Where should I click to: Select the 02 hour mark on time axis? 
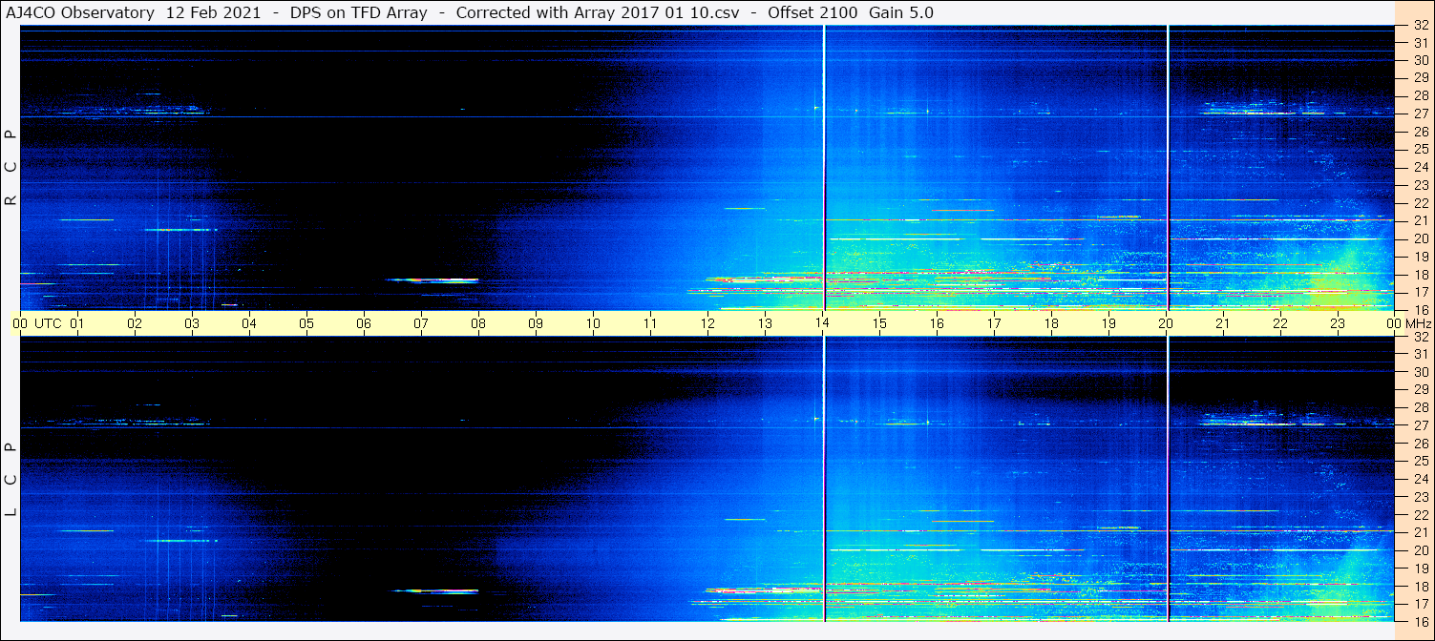pyautogui.click(x=135, y=323)
